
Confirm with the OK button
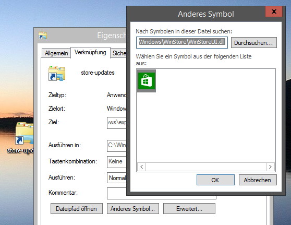pyautogui.click(x=215, y=180)
